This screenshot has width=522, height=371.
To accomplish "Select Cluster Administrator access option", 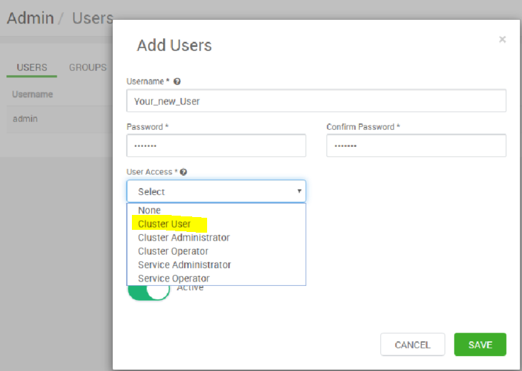I will click(x=184, y=238).
